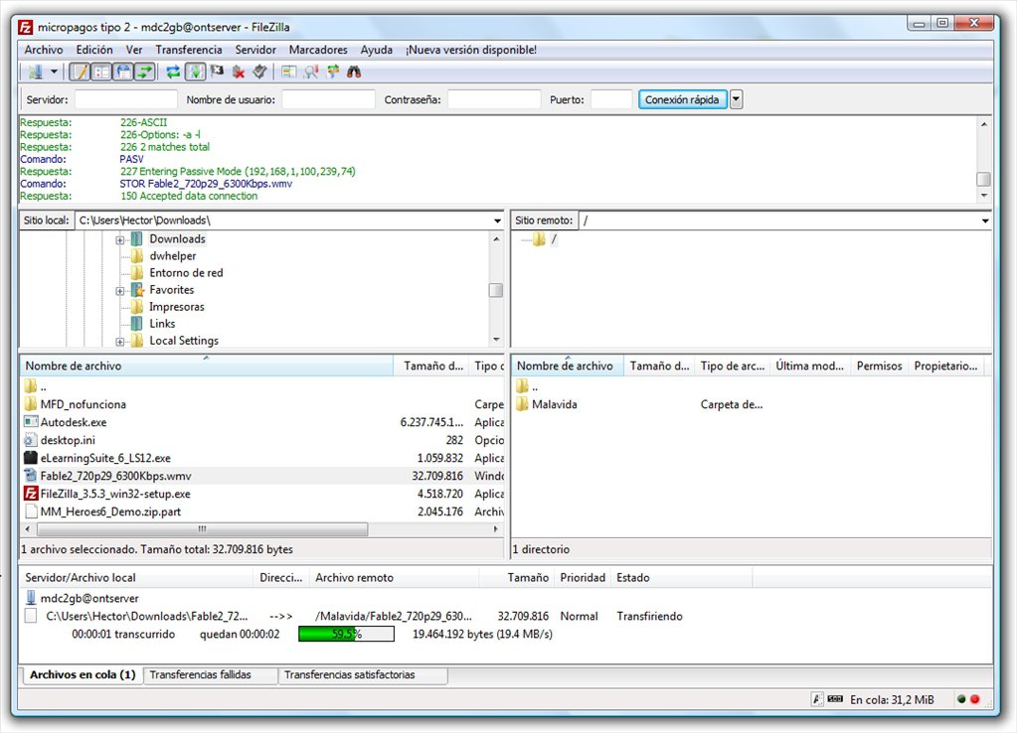Open the Transferencia menu
Image resolution: width=1017 pixels, height=733 pixels.
pyautogui.click(x=189, y=49)
